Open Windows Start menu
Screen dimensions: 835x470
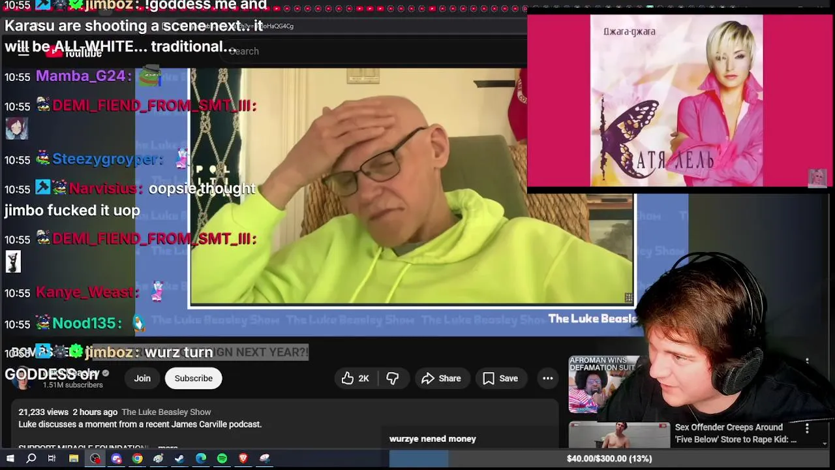[10, 459]
